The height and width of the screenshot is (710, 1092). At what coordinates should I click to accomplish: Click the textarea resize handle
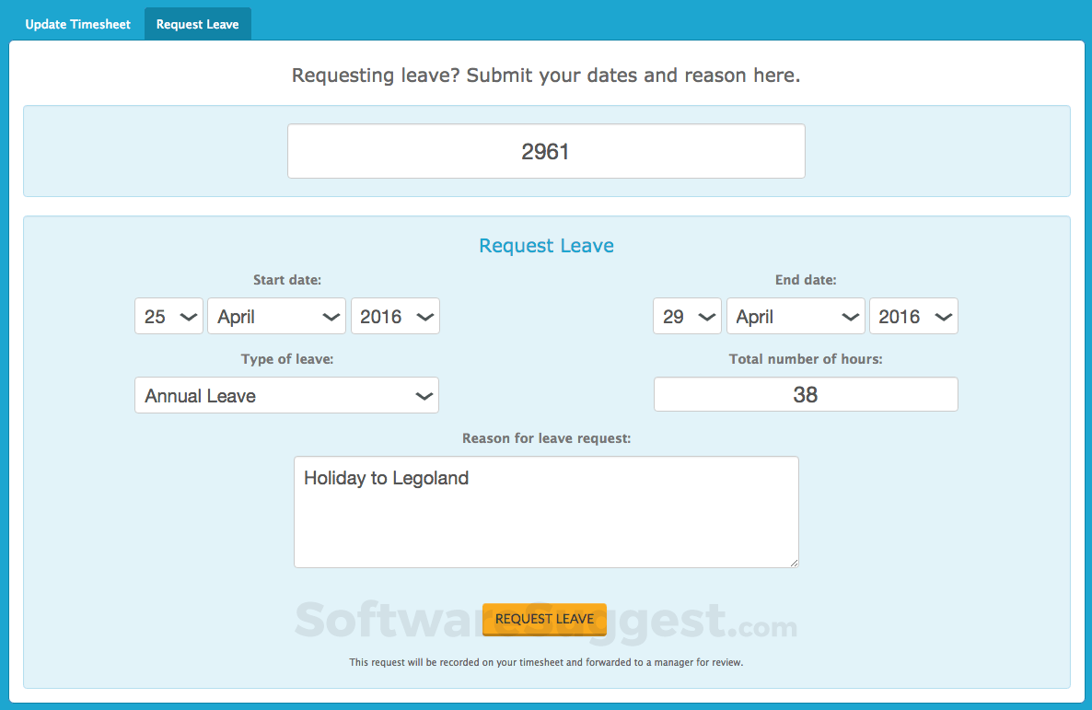click(x=794, y=564)
